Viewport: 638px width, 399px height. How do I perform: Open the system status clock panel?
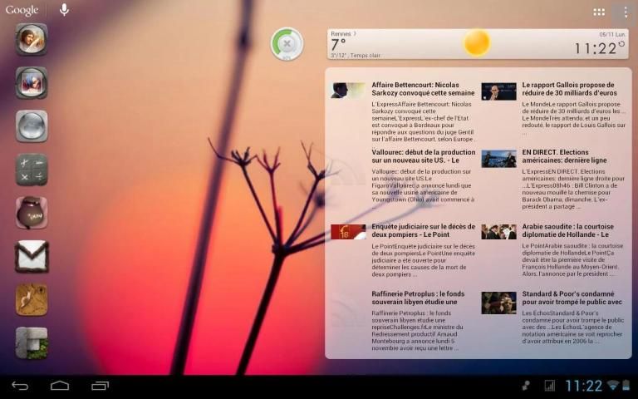tap(584, 386)
